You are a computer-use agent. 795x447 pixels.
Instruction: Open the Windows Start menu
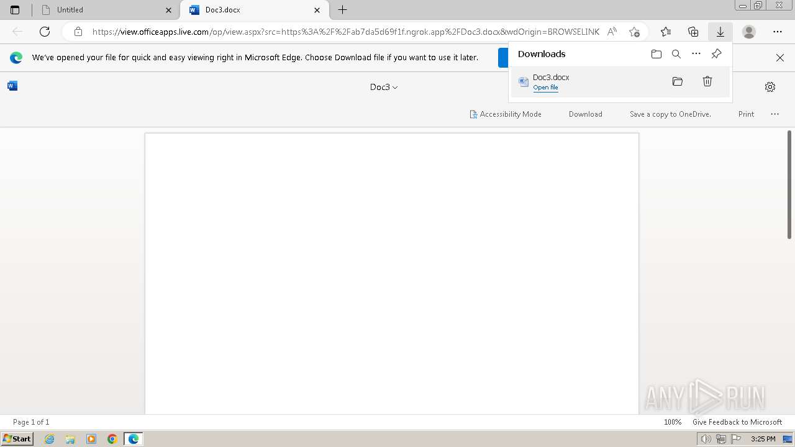17,439
